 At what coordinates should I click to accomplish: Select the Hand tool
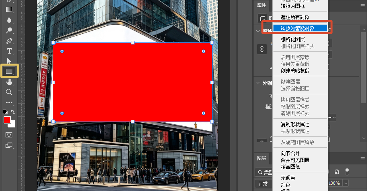coord(9,82)
